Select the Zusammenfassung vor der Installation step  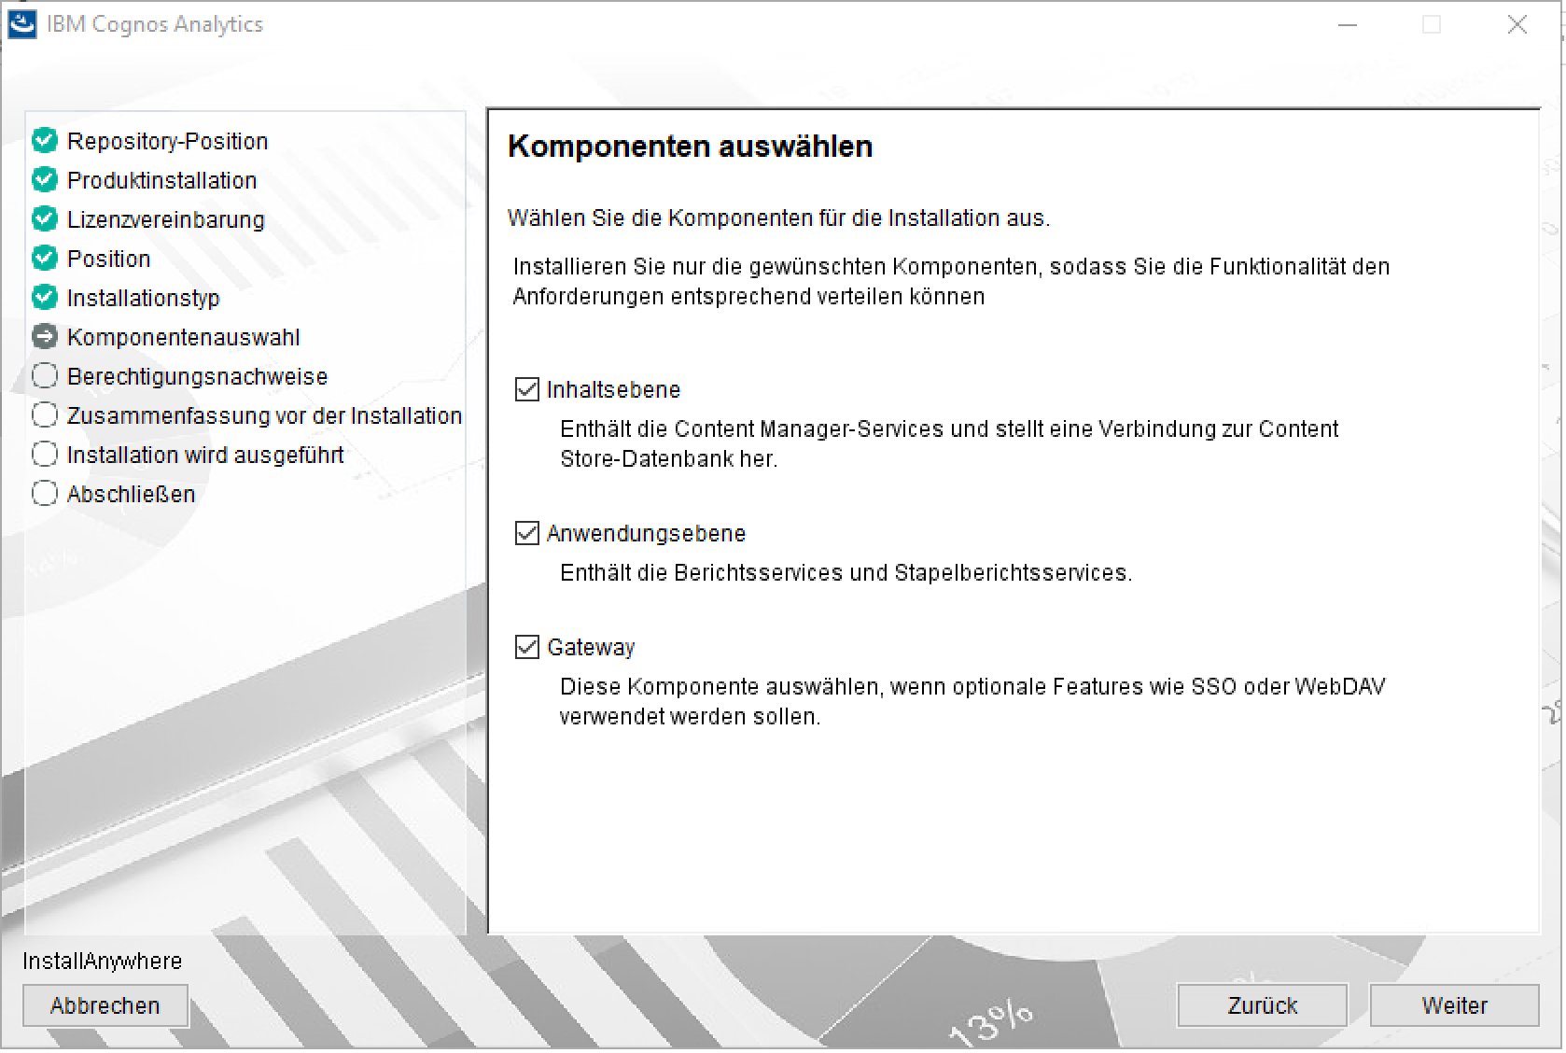click(264, 415)
